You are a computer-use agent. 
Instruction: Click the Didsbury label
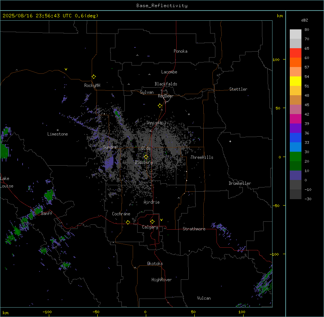(144, 162)
